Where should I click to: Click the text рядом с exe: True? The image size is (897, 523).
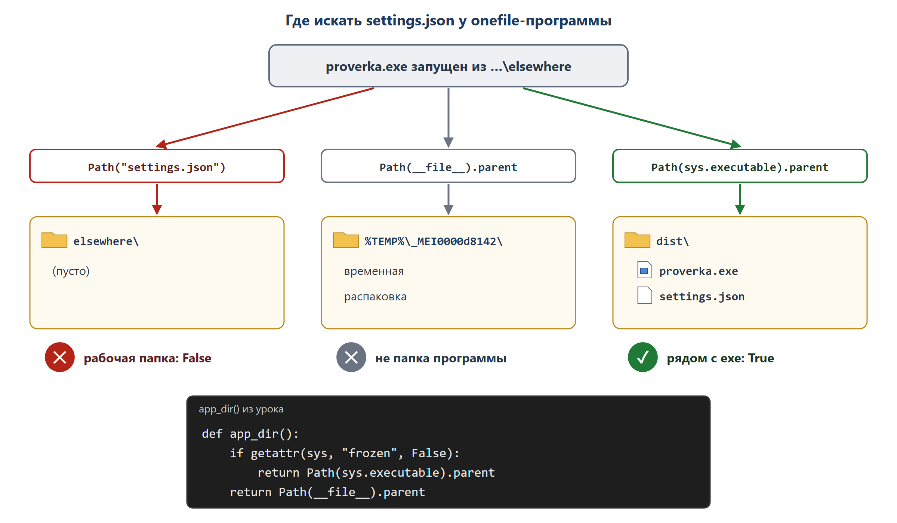[x=720, y=358]
